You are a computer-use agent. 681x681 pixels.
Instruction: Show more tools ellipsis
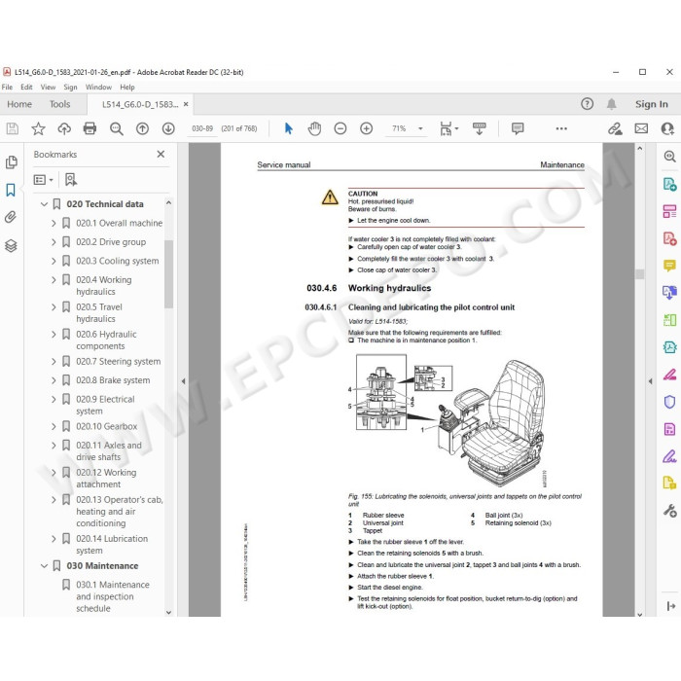pos(561,128)
